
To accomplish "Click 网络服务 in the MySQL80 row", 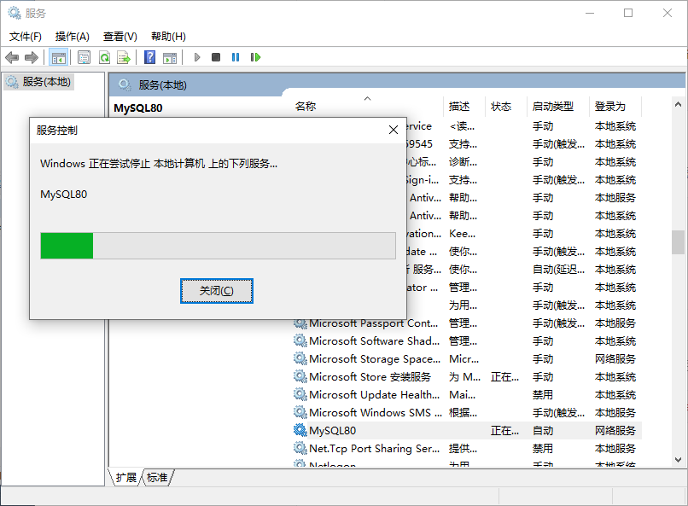I will [615, 431].
